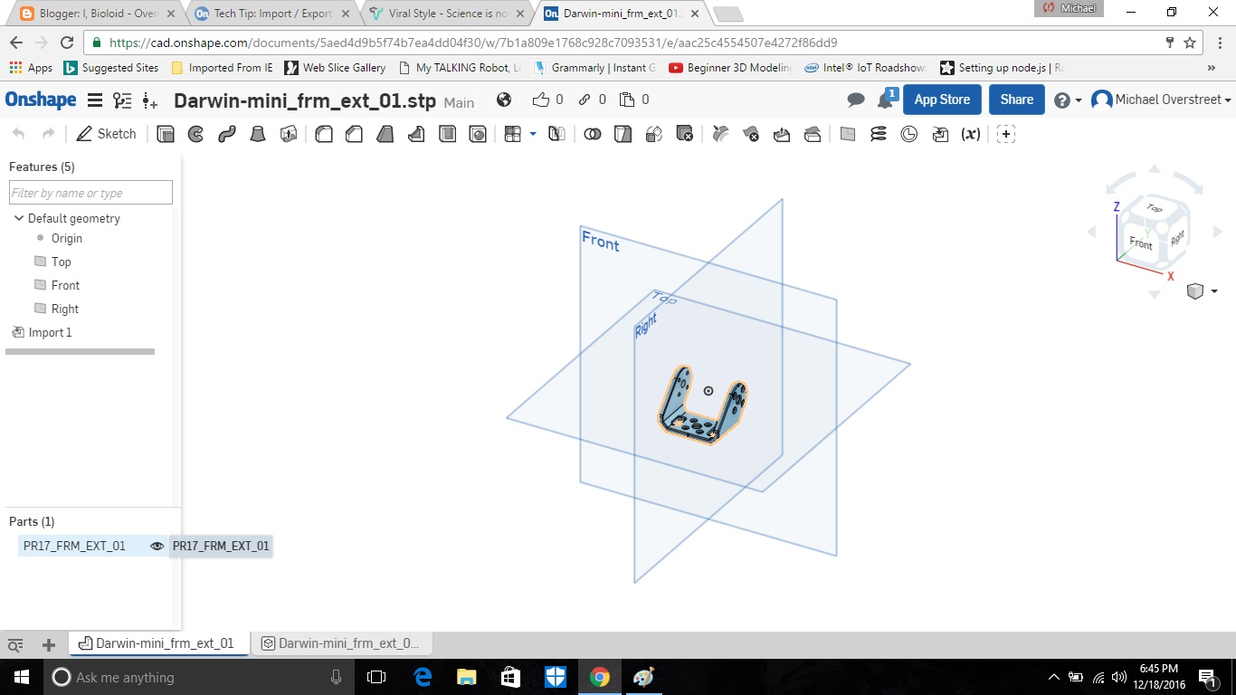Select the Extrude tool
The image size is (1236, 695).
tap(166, 134)
